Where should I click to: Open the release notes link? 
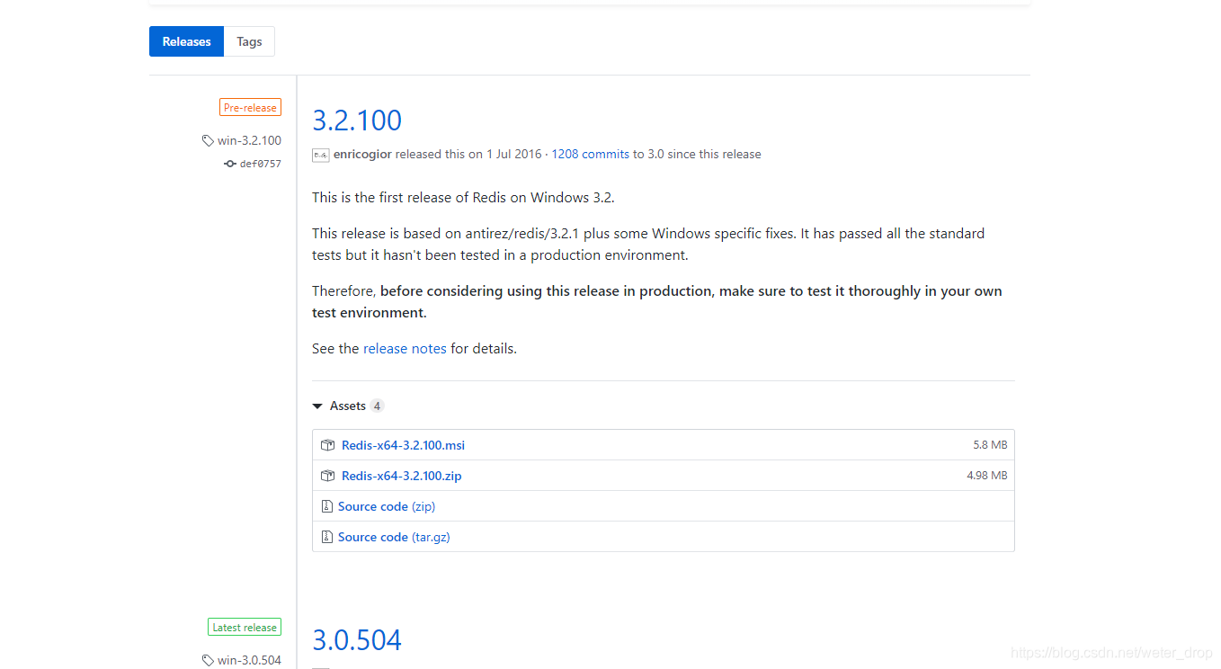(x=405, y=348)
